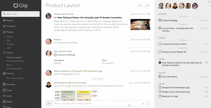Image resolution: width=211 pixels, height=108 pixels.
Task: Uncheck the Launch strategy task checkbox
Action: click(x=55, y=55)
